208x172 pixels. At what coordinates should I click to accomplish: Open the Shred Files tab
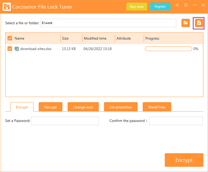[x=157, y=107]
